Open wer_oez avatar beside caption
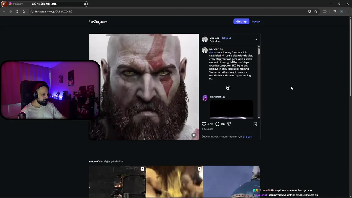 pyautogui.click(x=205, y=50)
